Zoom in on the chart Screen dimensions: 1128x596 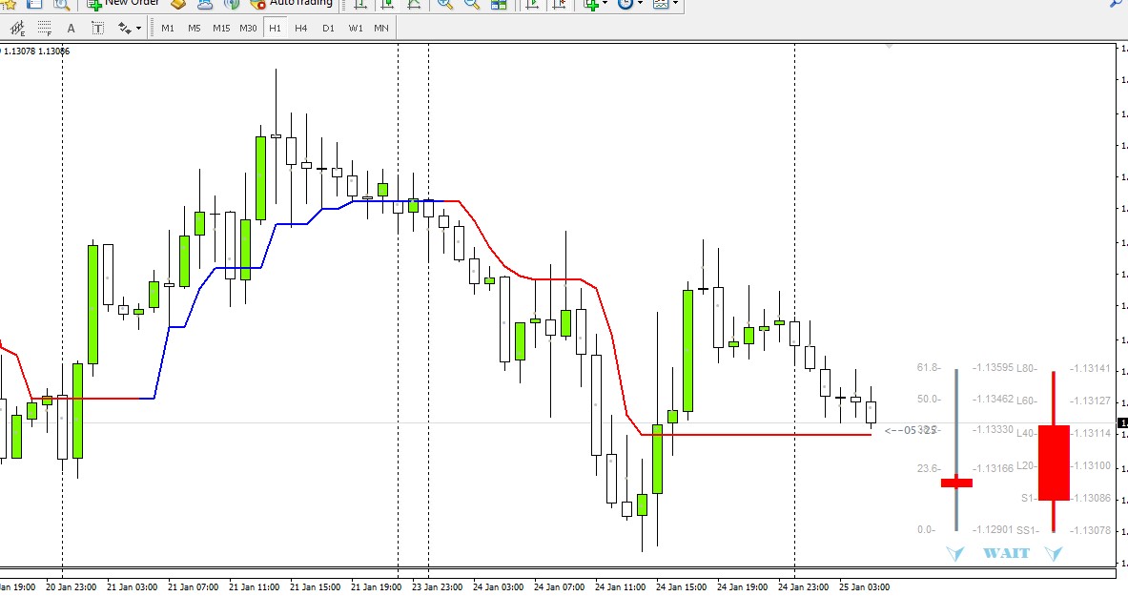coord(445,4)
